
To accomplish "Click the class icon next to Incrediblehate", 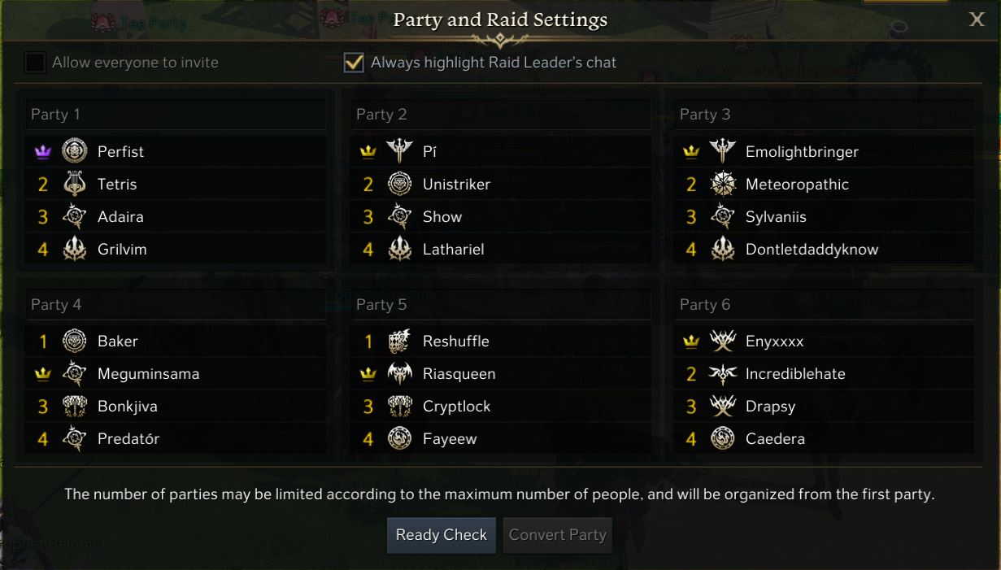I will [x=723, y=374].
